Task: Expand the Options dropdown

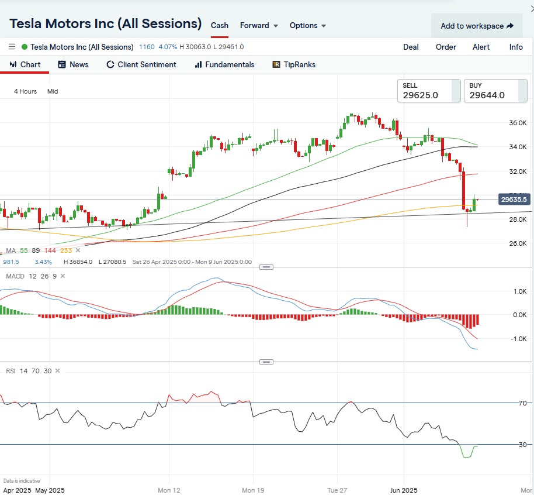Action: 307,26
